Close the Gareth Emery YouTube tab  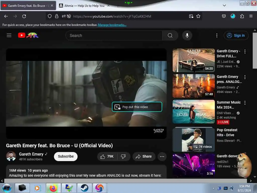click(x=52, y=6)
